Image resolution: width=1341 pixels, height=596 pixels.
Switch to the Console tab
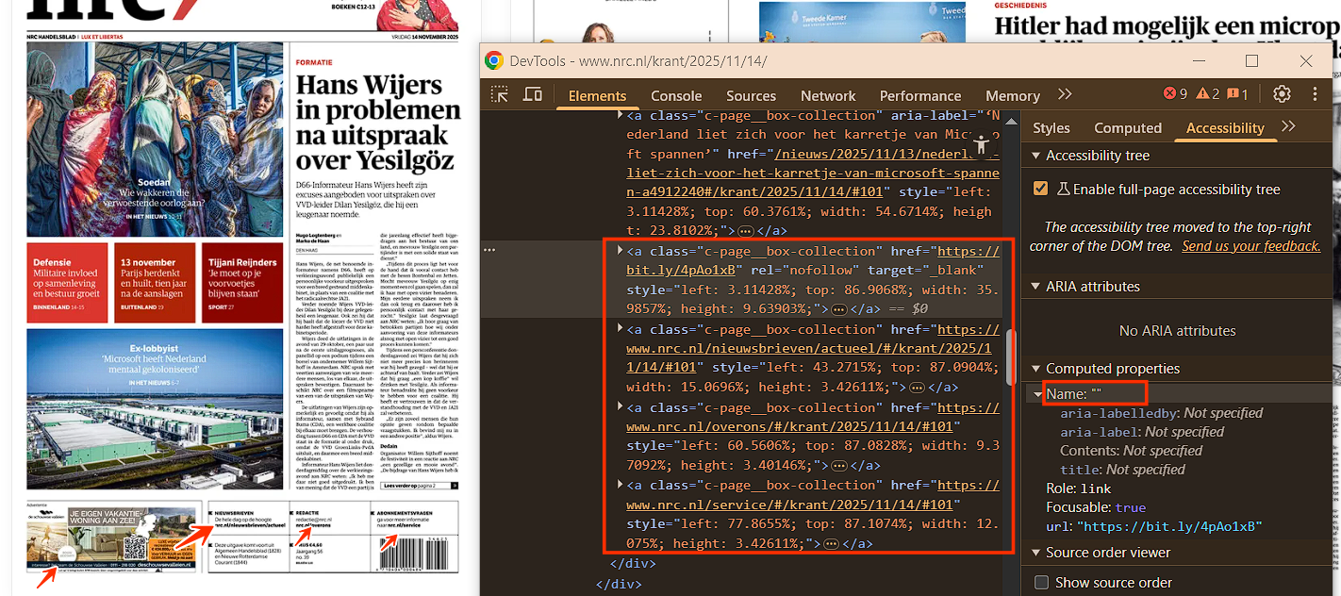tap(676, 95)
